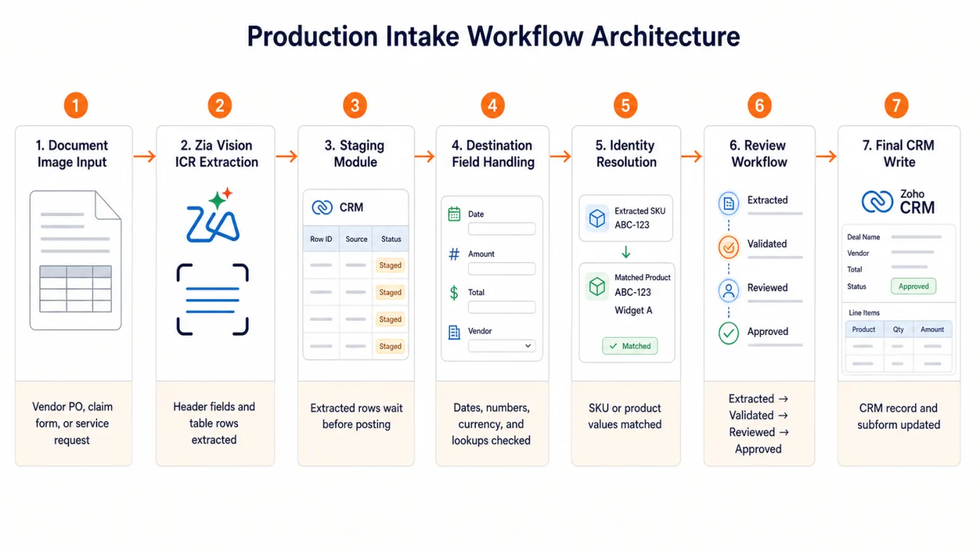Click the scan frame icon under Zia logo
This screenshot has height=551, width=980.
(x=213, y=299)
